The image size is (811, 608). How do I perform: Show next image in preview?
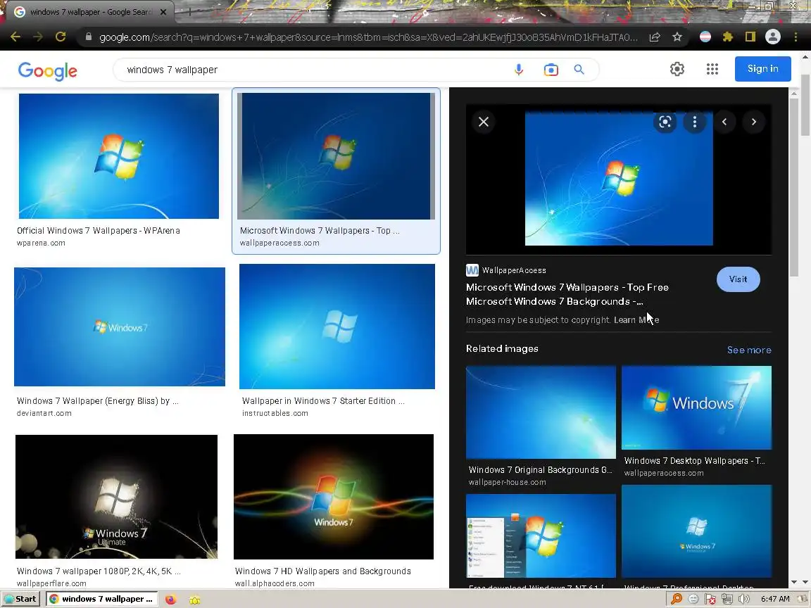[x=753, y=122]
